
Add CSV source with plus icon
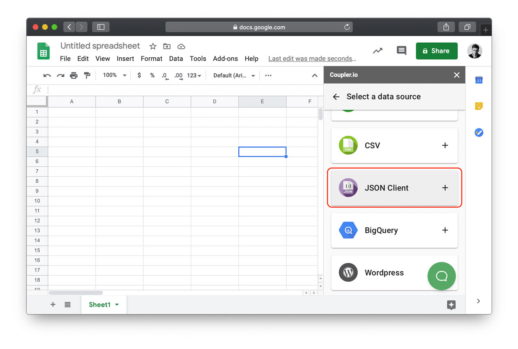click(445, 146)
